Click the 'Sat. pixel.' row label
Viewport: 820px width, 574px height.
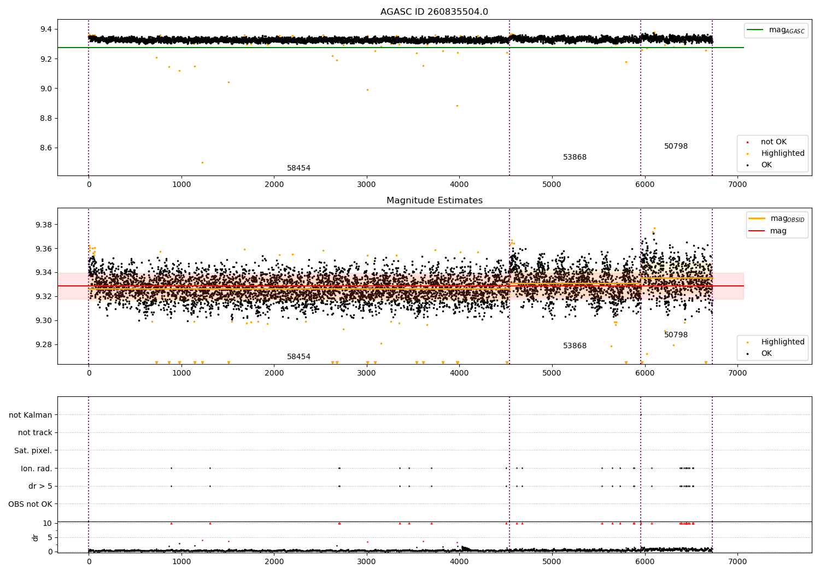pos(33,451)
